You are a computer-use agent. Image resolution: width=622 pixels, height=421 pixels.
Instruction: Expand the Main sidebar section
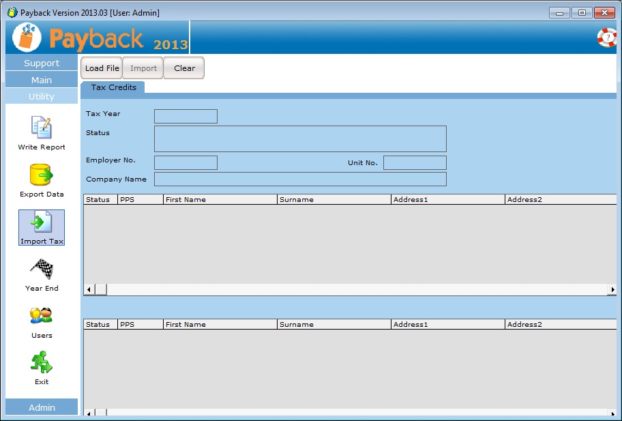pyautogui.click(x=42, y=80)
